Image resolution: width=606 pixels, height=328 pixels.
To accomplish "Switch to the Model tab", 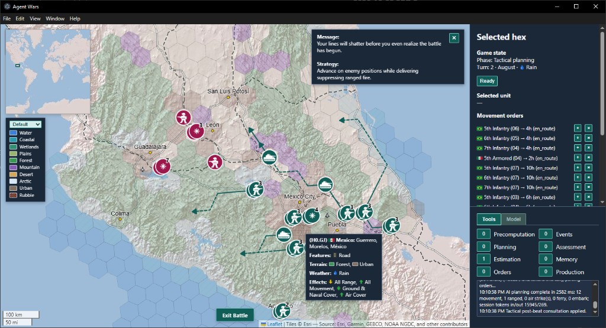I will coord(513,219).
